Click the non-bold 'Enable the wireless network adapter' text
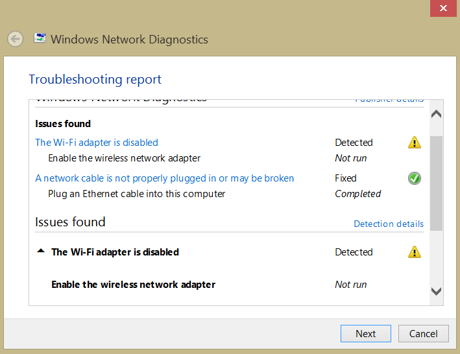 pos(125,158)
